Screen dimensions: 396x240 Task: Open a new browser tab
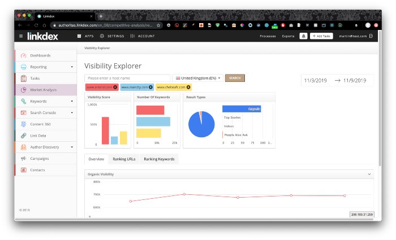[101, 16]
